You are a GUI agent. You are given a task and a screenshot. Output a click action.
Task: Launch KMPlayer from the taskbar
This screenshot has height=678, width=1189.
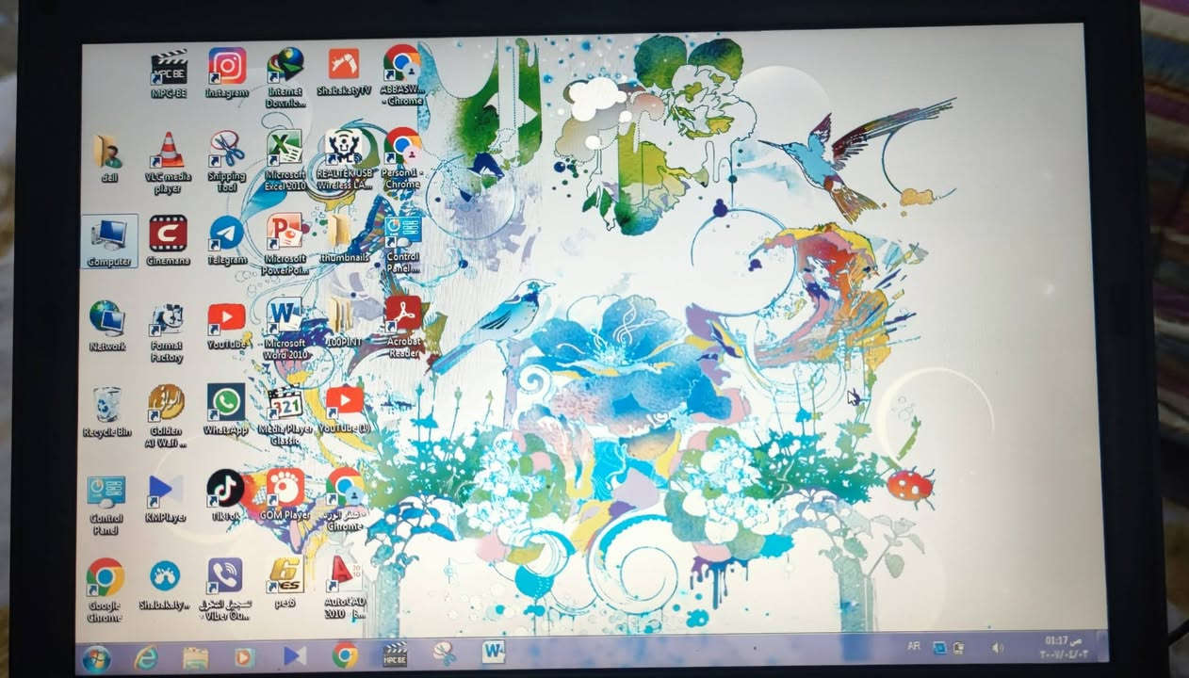point(295,655)
